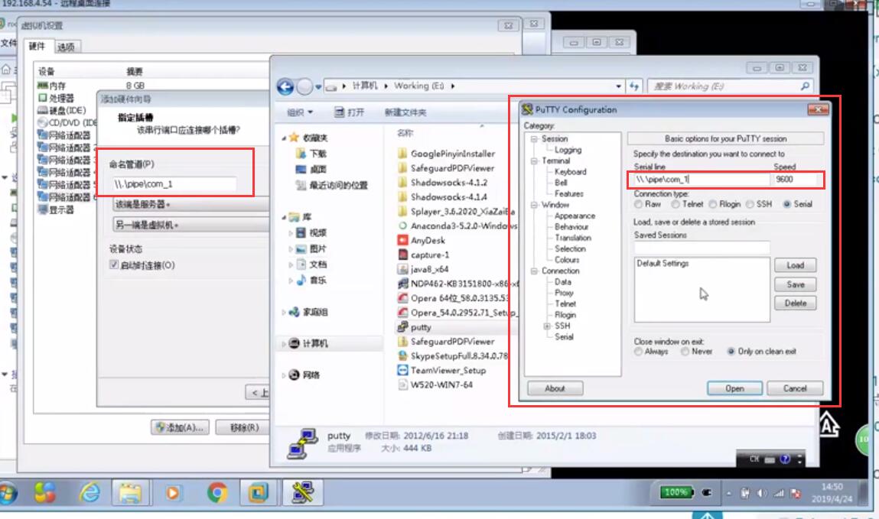The image size is (879, 519).
Task: Click 添加(A) button in VM settings
Action: point(180,428)
